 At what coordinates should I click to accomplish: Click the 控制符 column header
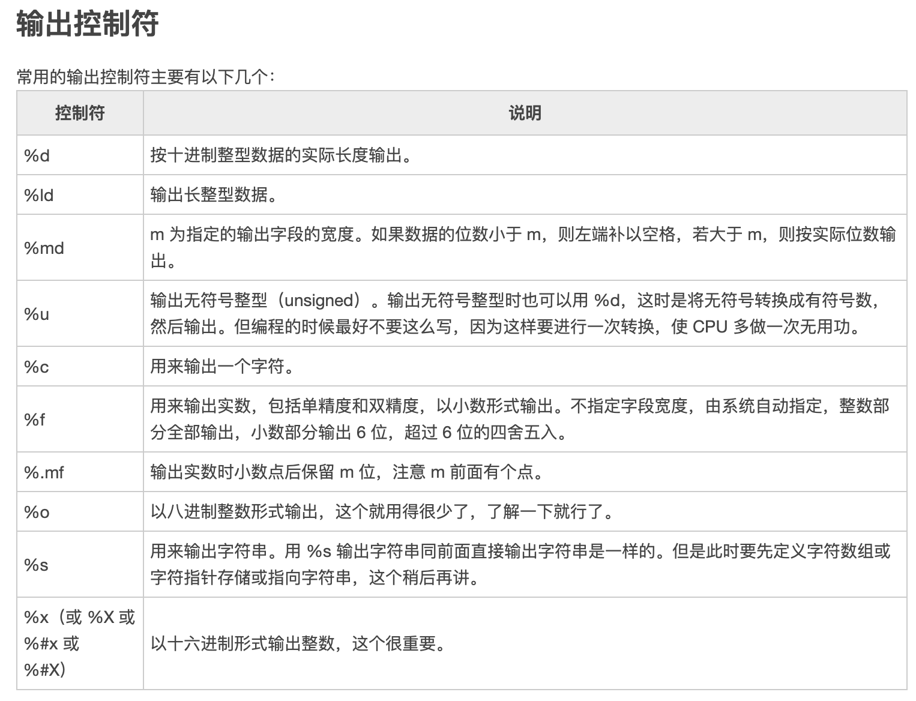[80, 113]
